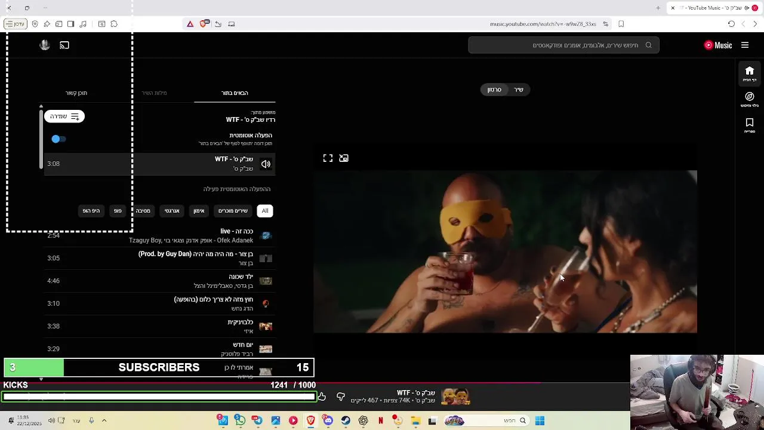
Task: Open WhatsApp from the taskbar
Action: 240,420
